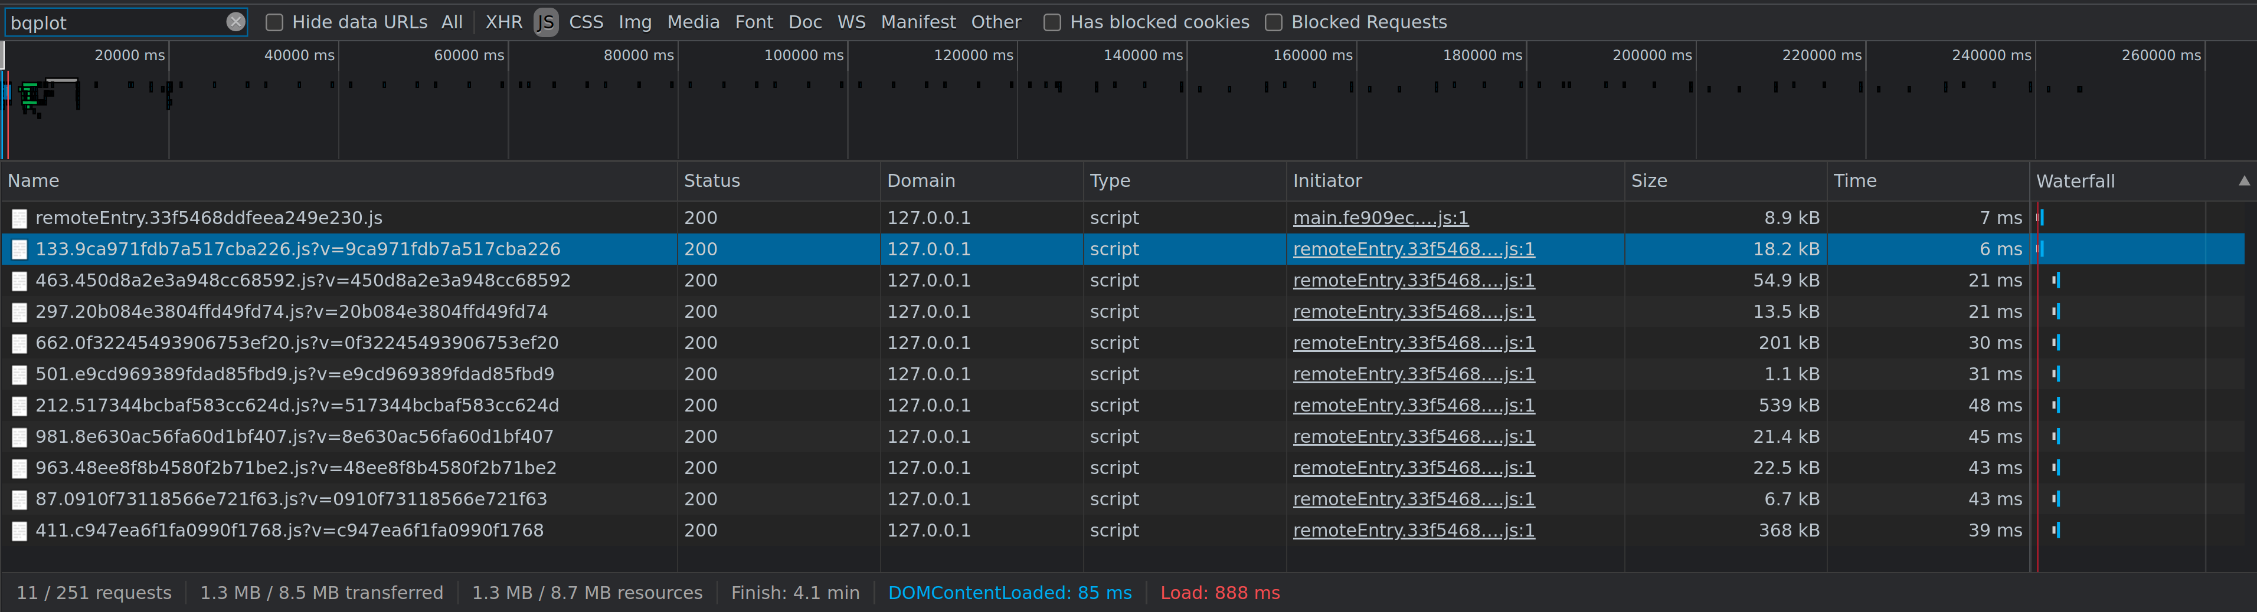
Task: Select the CSS filter type
Action: 586,22
